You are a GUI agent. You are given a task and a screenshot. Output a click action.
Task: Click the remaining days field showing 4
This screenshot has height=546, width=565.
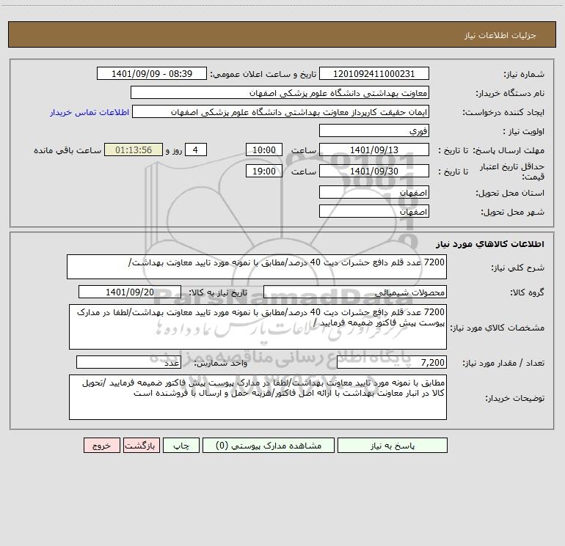coord(196,150)
